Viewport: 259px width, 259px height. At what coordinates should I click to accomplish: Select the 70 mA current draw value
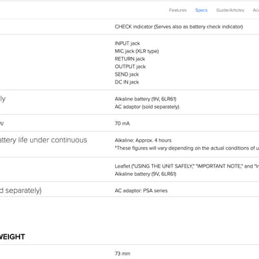tap(122, 124)
